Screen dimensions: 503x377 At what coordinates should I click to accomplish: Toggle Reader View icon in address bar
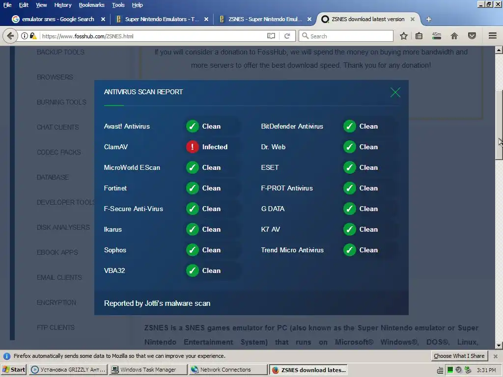(271, 36)
